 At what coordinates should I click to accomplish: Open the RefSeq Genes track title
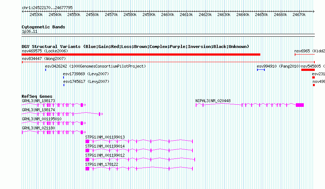pos(37,96)
